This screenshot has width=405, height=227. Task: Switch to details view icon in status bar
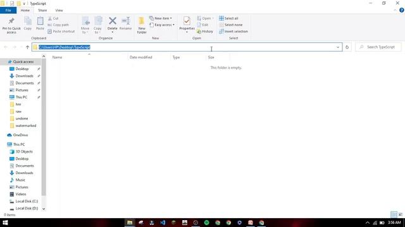pos(394,214)
